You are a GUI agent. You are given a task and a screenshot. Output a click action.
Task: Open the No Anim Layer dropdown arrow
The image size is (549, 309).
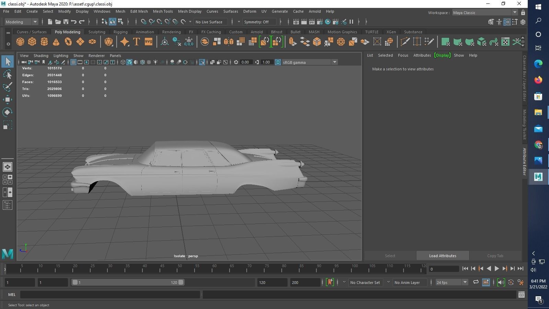tap(388, 282)
